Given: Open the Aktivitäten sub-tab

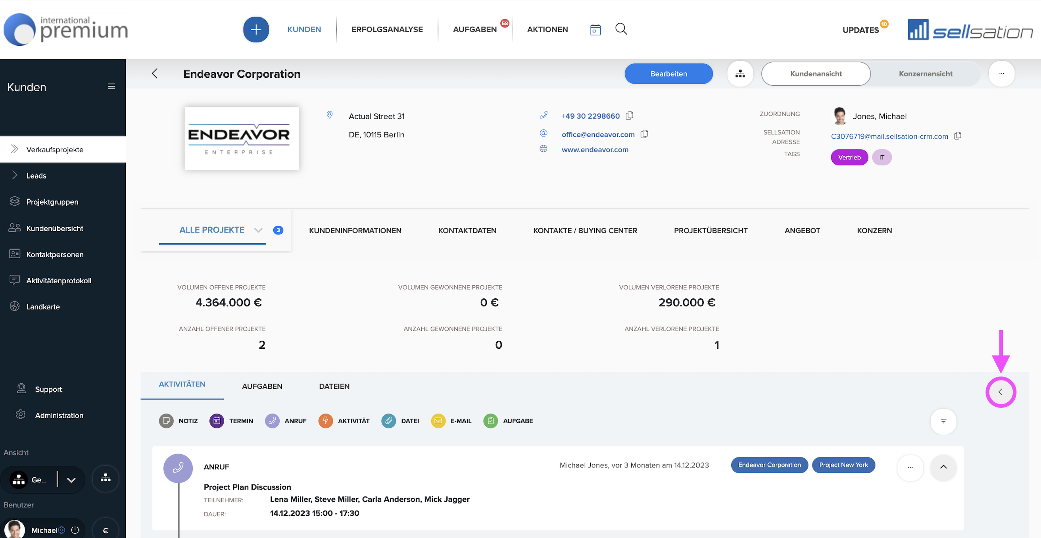Looking at the screenshot, I should pos(182,384).
